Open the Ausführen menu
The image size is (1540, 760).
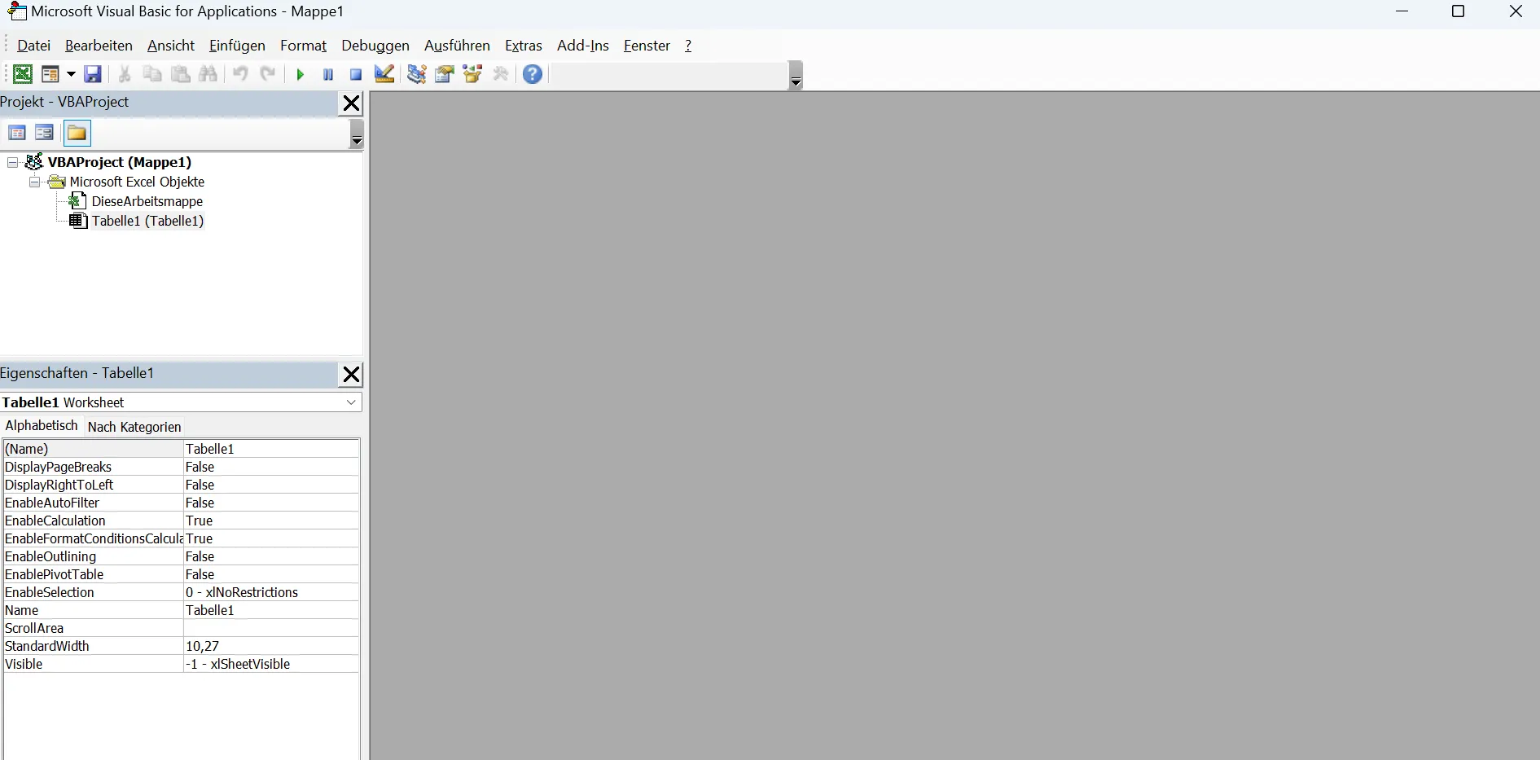click(457, 46)
